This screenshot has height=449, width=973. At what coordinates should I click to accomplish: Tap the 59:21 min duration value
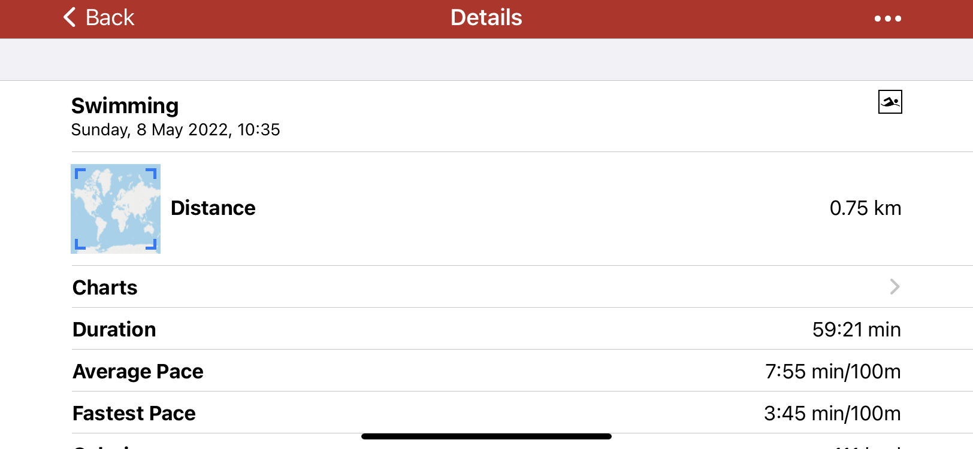click(x=856, y=329)
